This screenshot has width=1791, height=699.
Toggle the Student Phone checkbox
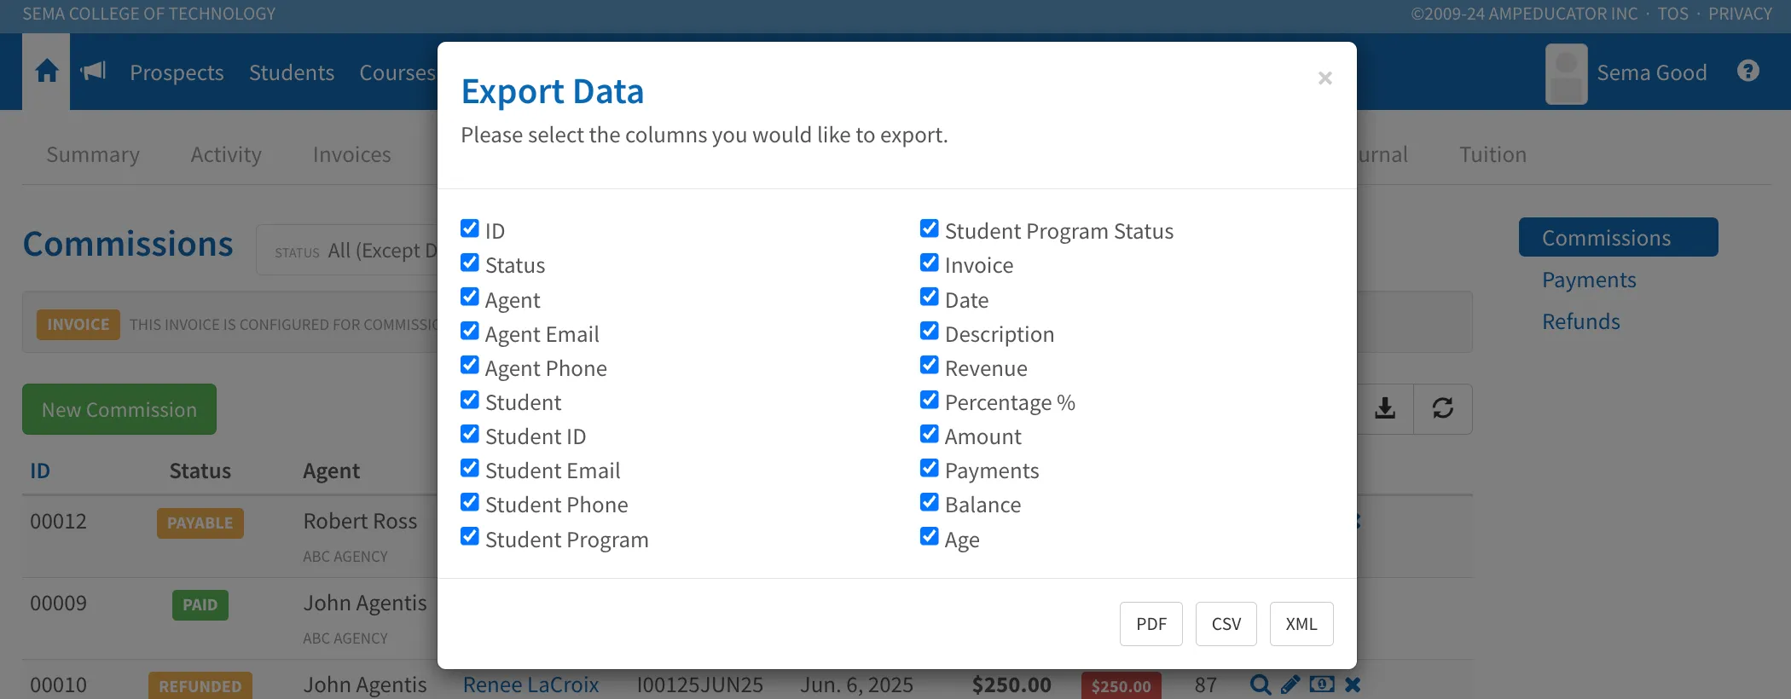click(470, 502)
